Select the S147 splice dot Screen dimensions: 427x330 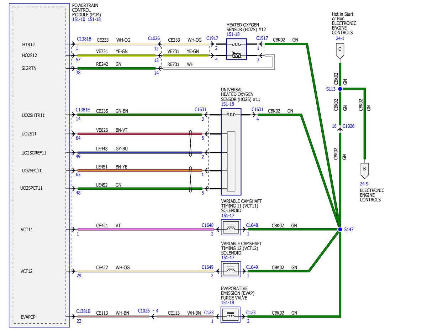(340, 229)
